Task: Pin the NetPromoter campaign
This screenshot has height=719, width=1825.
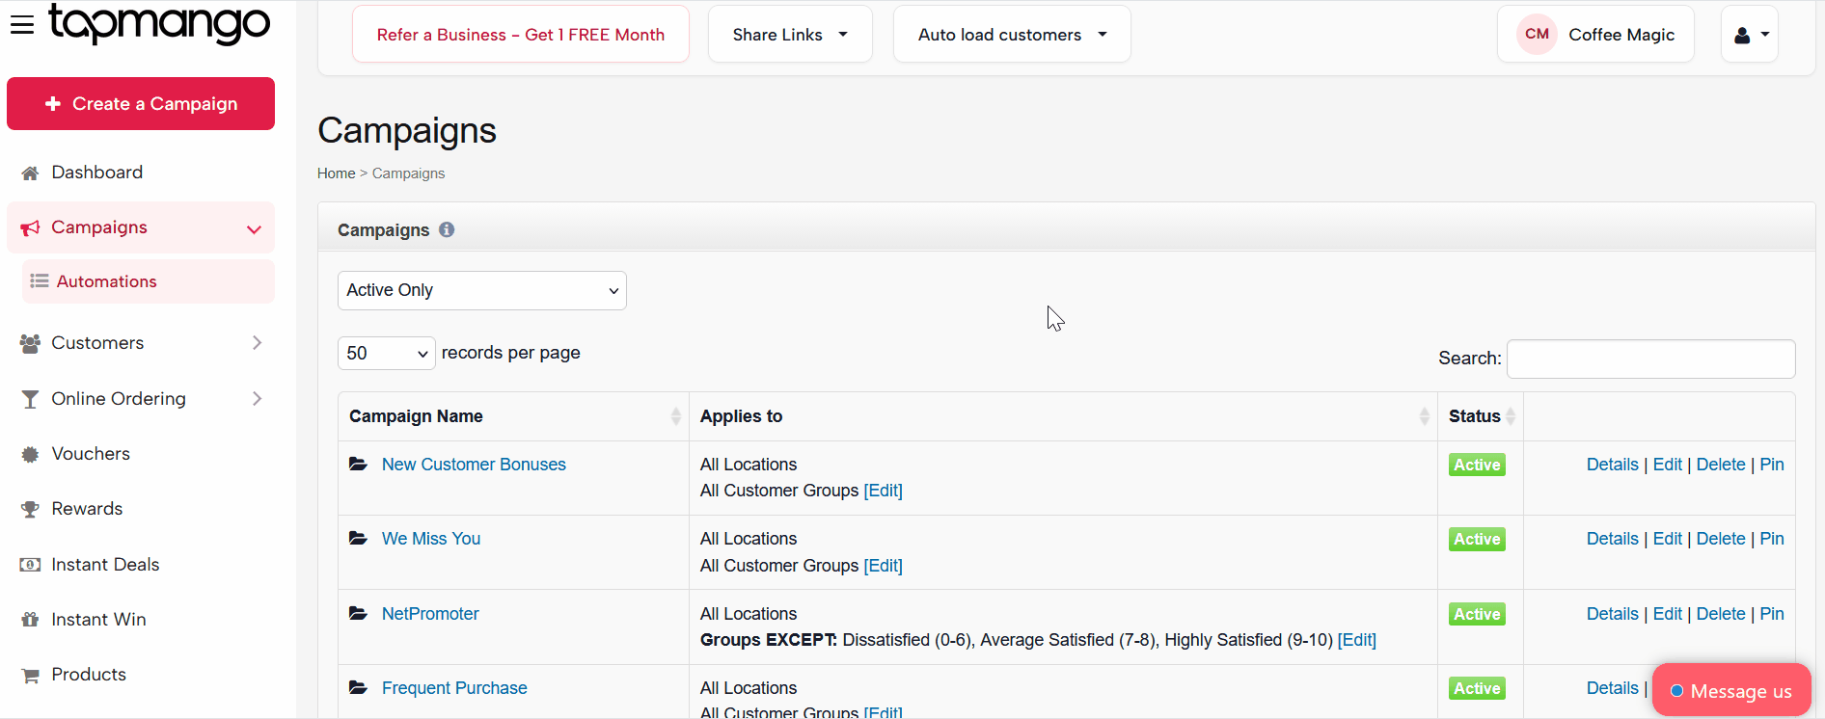Action: click(x=1772, y=614)
